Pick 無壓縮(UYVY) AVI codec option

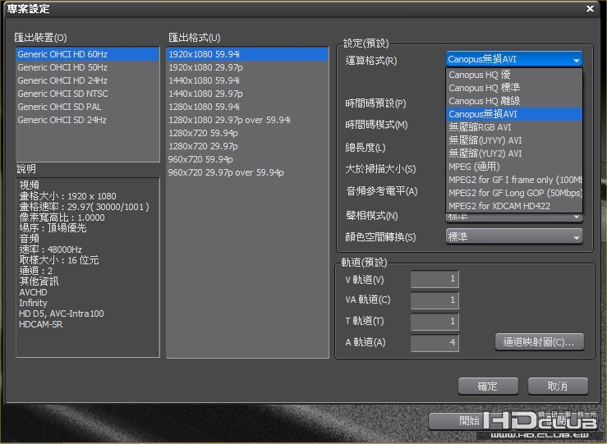[x=514, y=140]
